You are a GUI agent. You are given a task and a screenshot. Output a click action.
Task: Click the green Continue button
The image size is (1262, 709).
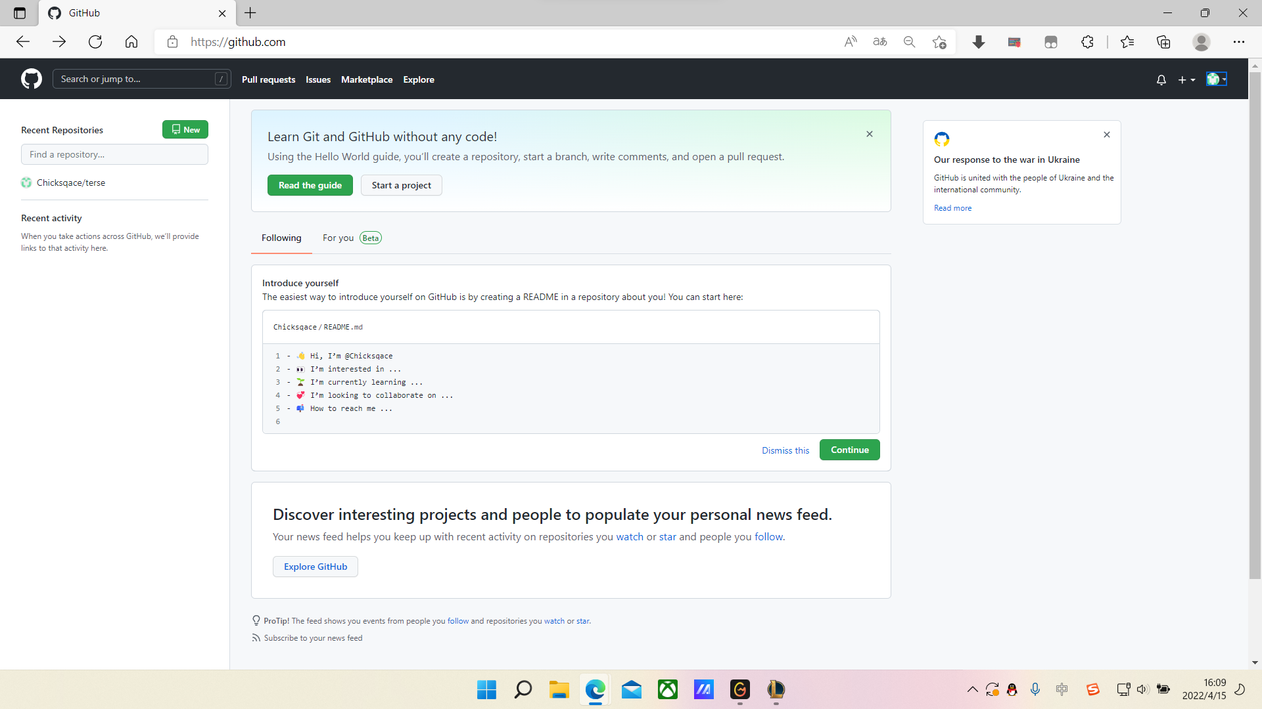pyautogui.click(x=849, y=450)
